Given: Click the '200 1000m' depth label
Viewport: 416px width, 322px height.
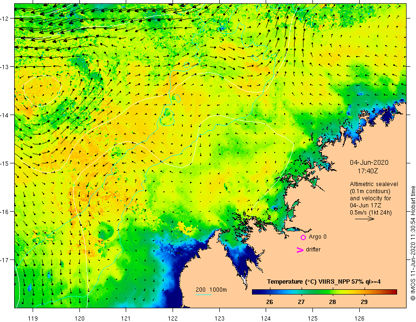Looking at the screenshot, I should coord(211,290).
